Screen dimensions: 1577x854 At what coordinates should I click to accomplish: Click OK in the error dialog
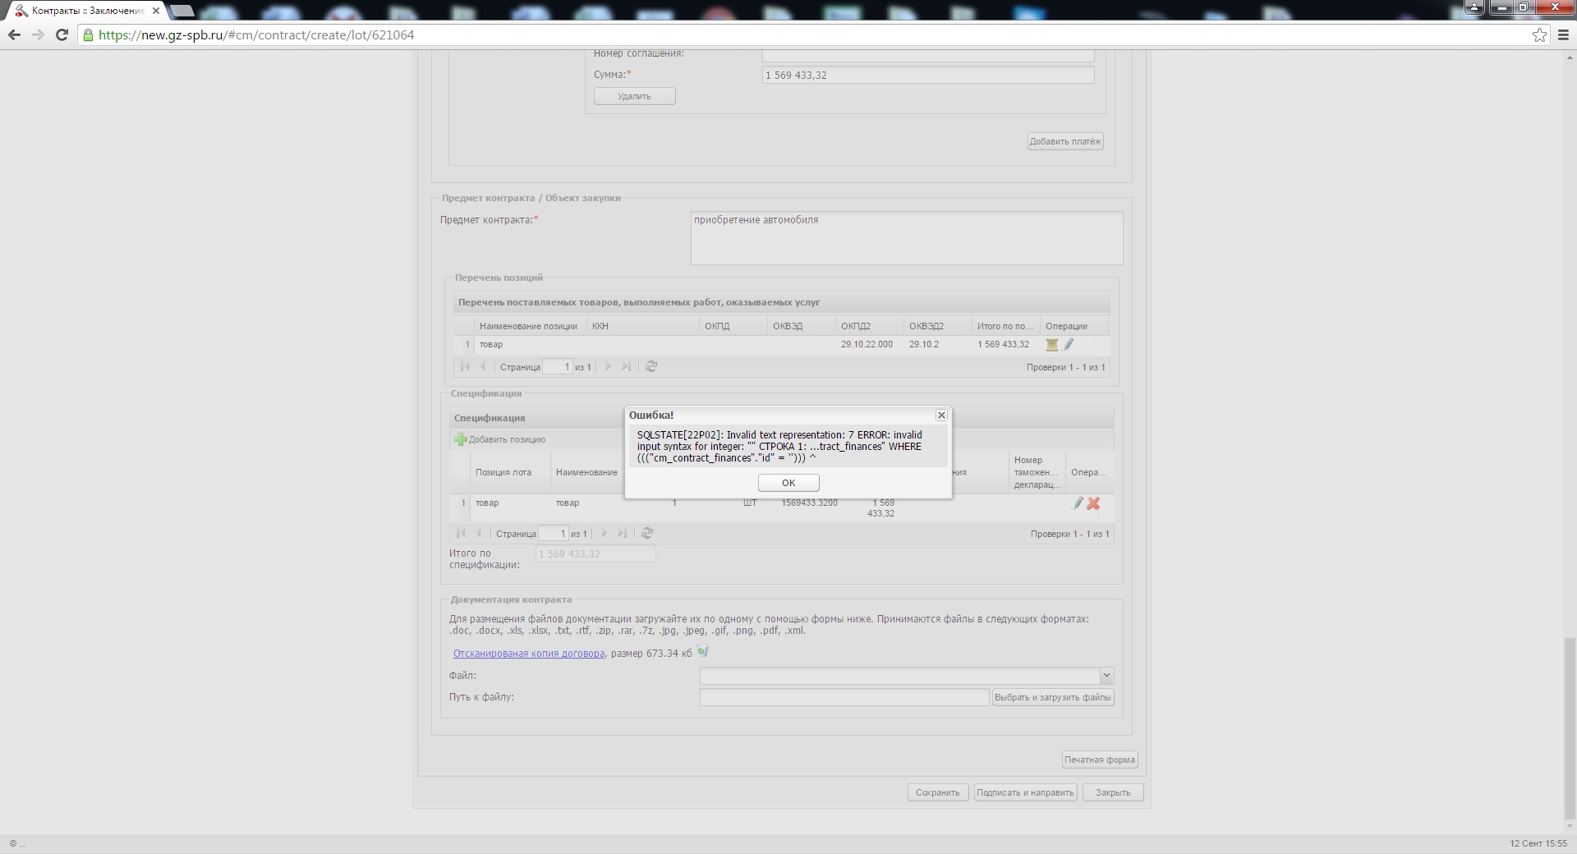(788, 483)
